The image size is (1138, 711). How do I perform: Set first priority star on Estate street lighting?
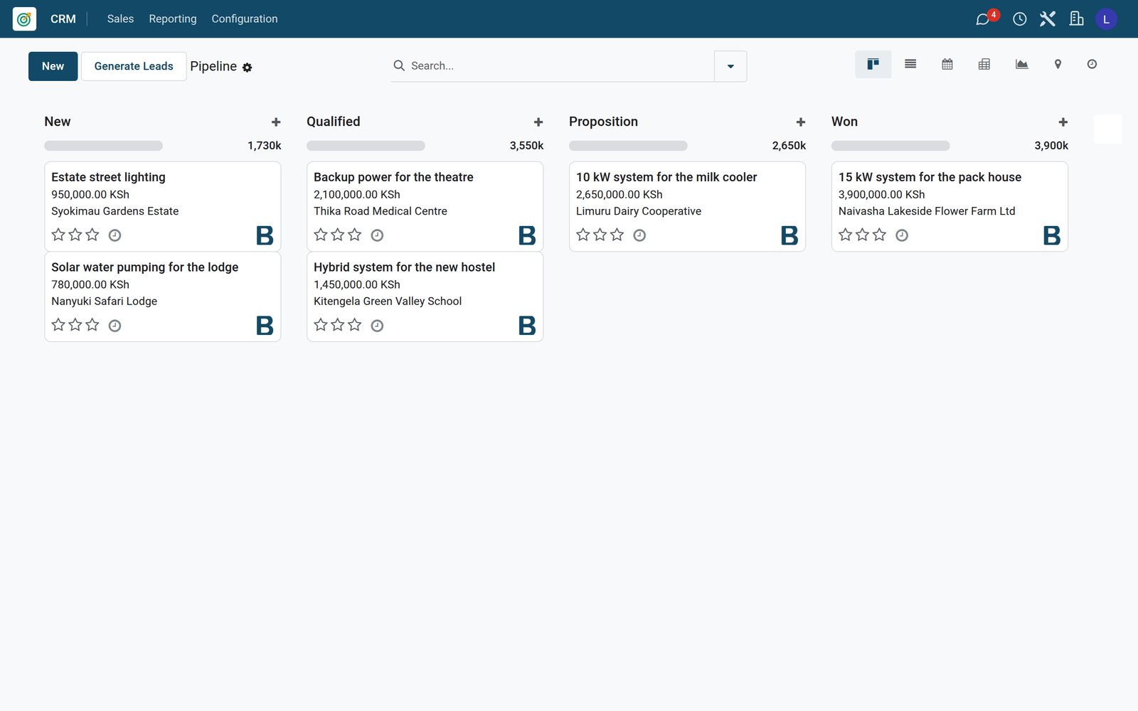click(58, 235)
